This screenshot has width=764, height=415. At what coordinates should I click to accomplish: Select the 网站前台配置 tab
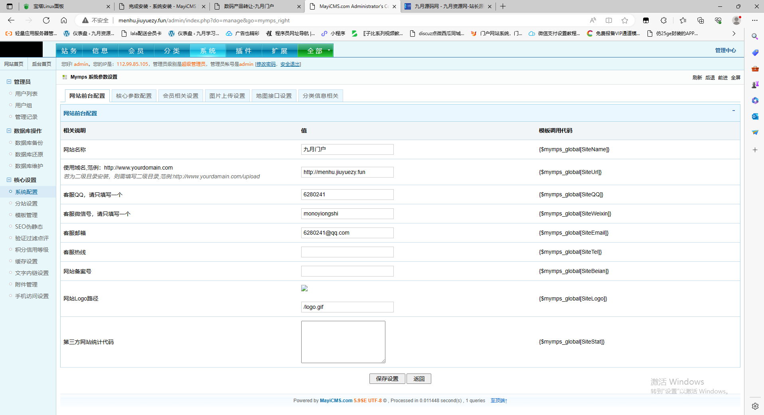(87, 96)
